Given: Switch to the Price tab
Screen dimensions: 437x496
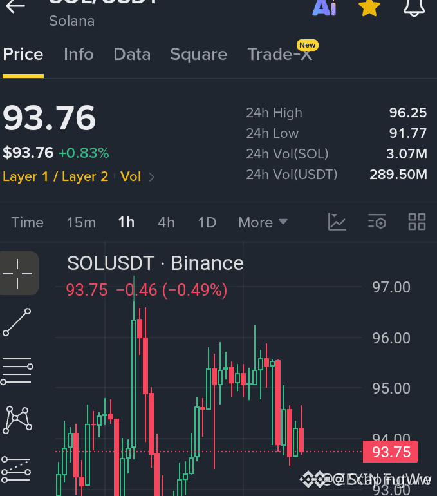Looking at the screenshot, I should pyautogui.click(x=23, y=54).
